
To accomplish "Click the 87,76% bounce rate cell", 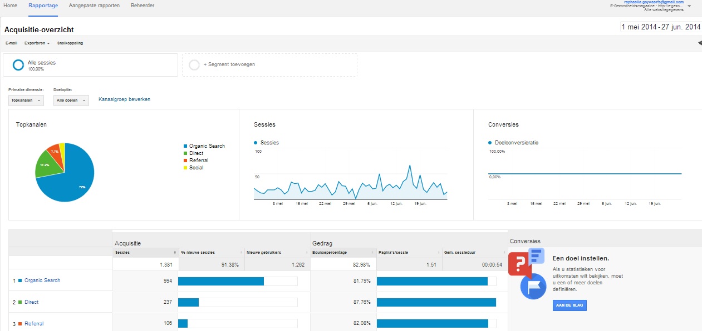I will (x=362, y=303).
